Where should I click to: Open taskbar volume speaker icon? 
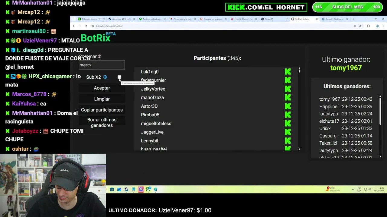point(370,189)
